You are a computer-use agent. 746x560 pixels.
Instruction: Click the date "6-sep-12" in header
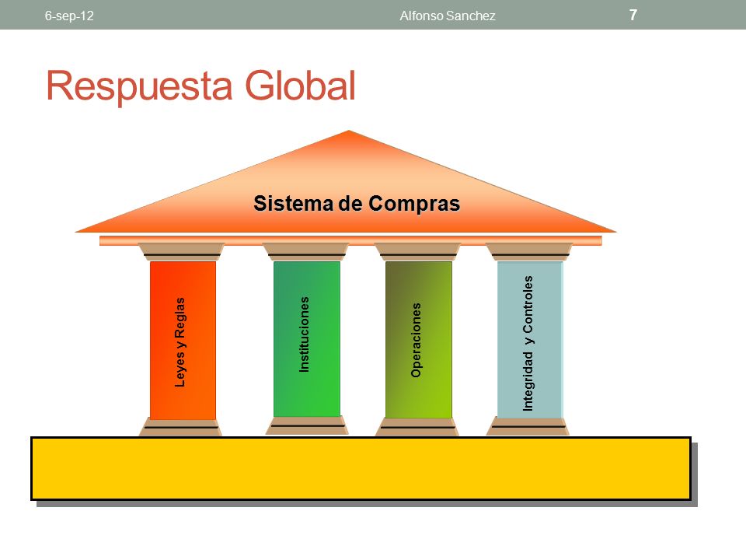click(x=69, y=16)
